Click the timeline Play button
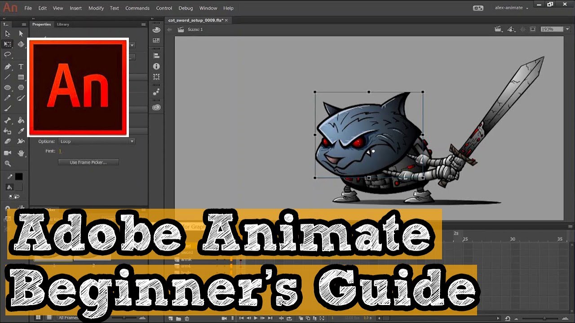Image resolution: width=575 pixels, height=323 pixels. (x=256, y=318)
